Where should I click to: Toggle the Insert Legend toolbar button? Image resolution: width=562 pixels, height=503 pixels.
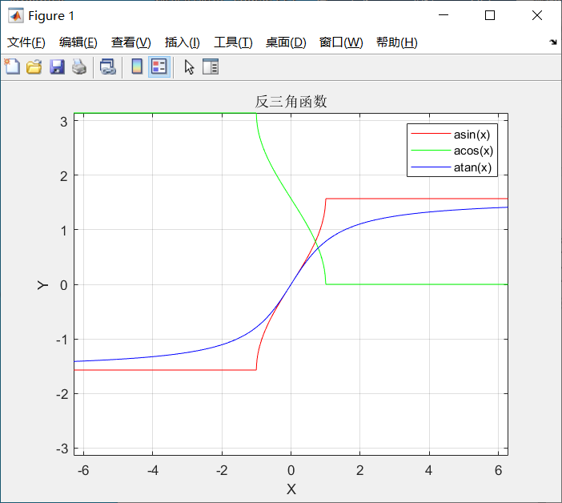click(159, 66)
